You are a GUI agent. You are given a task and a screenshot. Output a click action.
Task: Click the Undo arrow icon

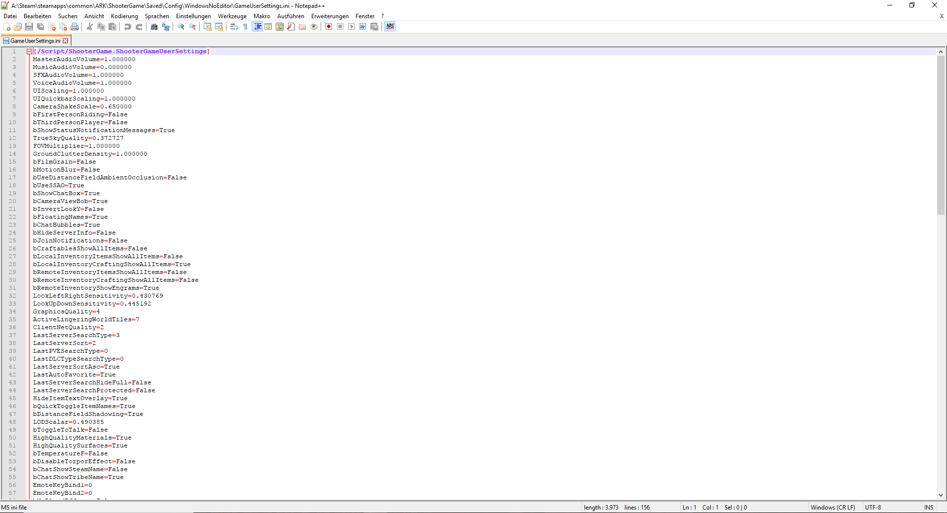click(128, 27)
